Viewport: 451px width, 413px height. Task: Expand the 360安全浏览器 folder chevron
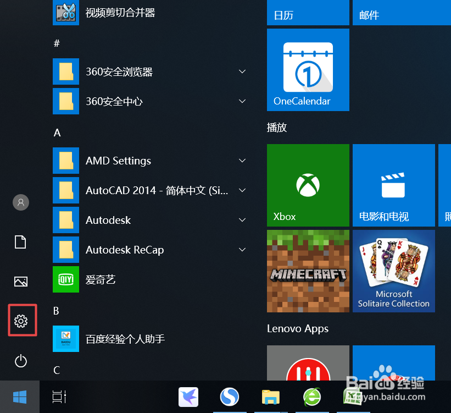[242, 71]
